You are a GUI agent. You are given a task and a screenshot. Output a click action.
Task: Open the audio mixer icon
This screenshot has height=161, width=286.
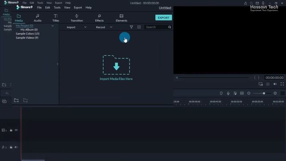tap(235, 93)
